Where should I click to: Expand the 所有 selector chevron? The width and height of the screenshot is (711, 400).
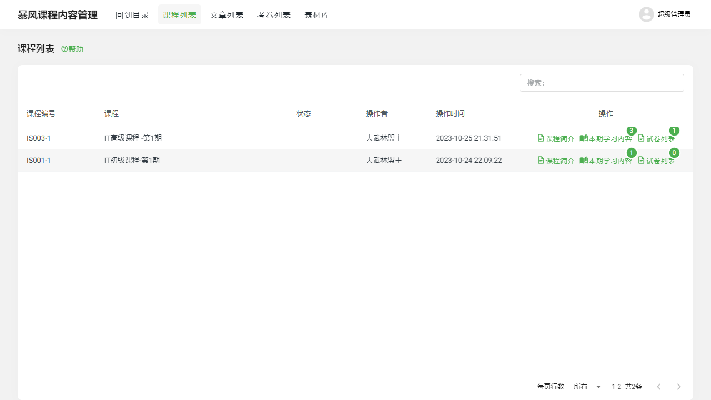tap(598, 386)
